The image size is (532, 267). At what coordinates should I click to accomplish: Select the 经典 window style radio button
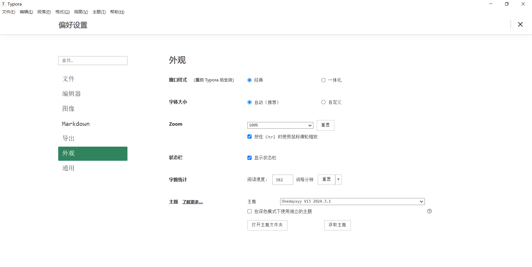pos(249,80)
